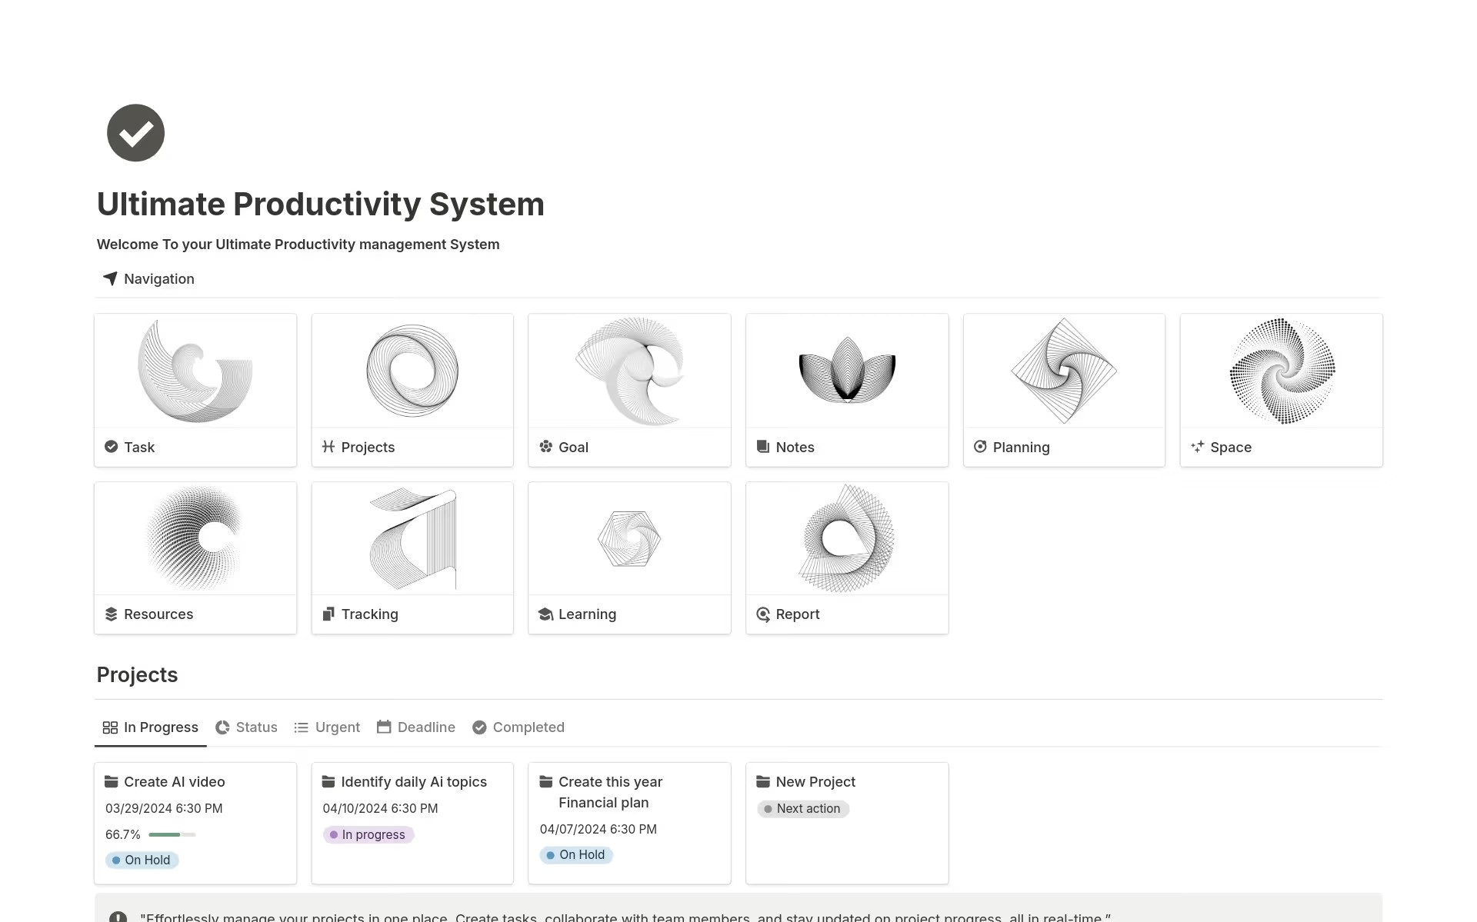Open the Notes book icon

[763, 447]
